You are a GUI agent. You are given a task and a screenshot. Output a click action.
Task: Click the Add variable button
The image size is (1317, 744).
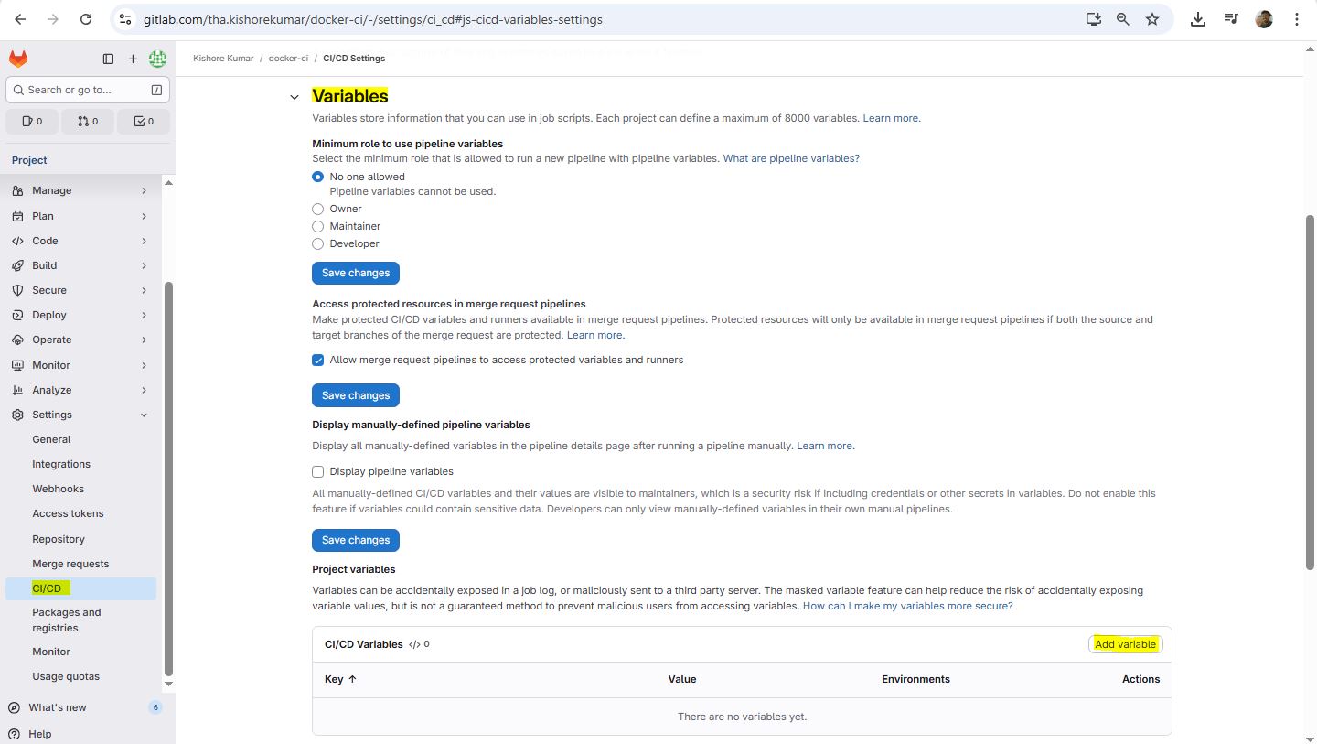pyautogui.click(x=1125, y=644)
